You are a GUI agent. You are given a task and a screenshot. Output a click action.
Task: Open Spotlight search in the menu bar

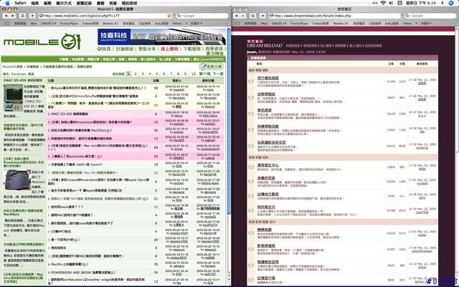point(451,3)
